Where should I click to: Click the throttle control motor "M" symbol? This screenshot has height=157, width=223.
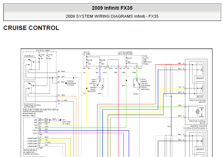[197, 112]
